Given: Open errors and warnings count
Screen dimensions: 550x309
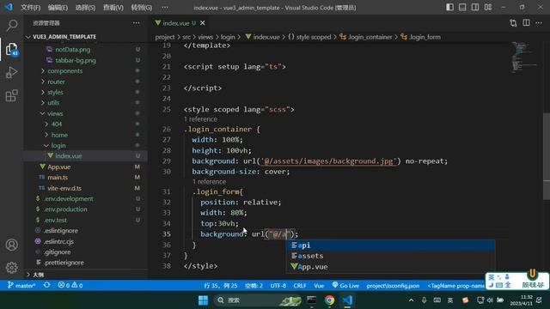Looking at the screenshot, I should [x=70, y=286].
